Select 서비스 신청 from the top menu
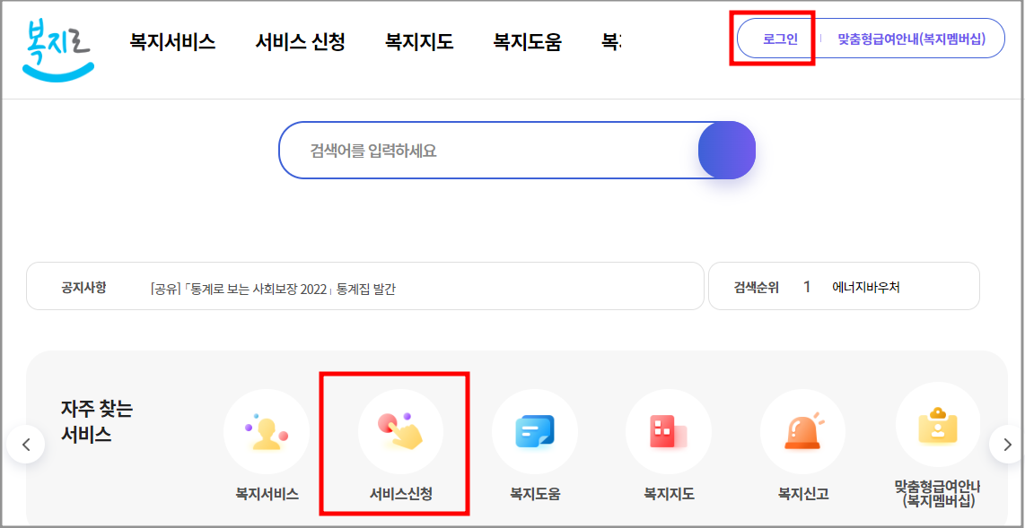The width and height of the screenshot is (1025, 528). (x=300, y=41)
